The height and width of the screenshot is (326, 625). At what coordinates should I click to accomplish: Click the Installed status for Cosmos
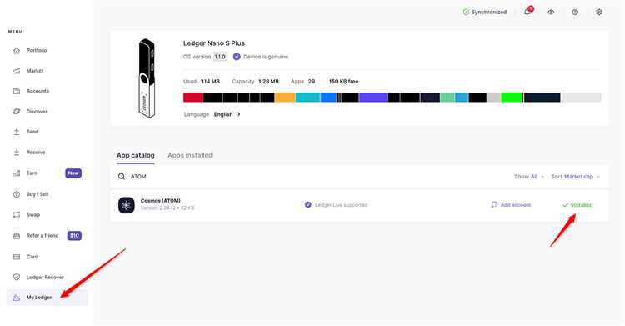tap(577, 205)
